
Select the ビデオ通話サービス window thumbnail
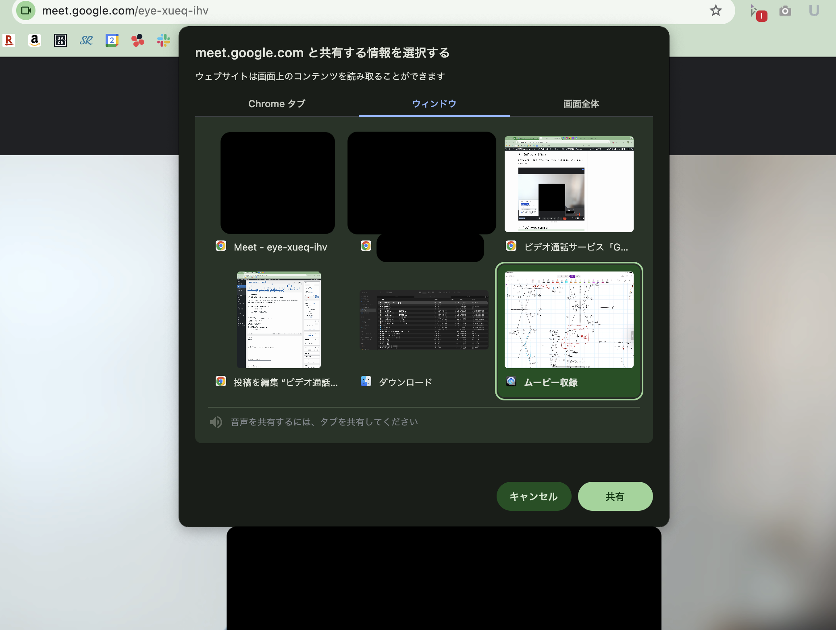tap(569, 184)
